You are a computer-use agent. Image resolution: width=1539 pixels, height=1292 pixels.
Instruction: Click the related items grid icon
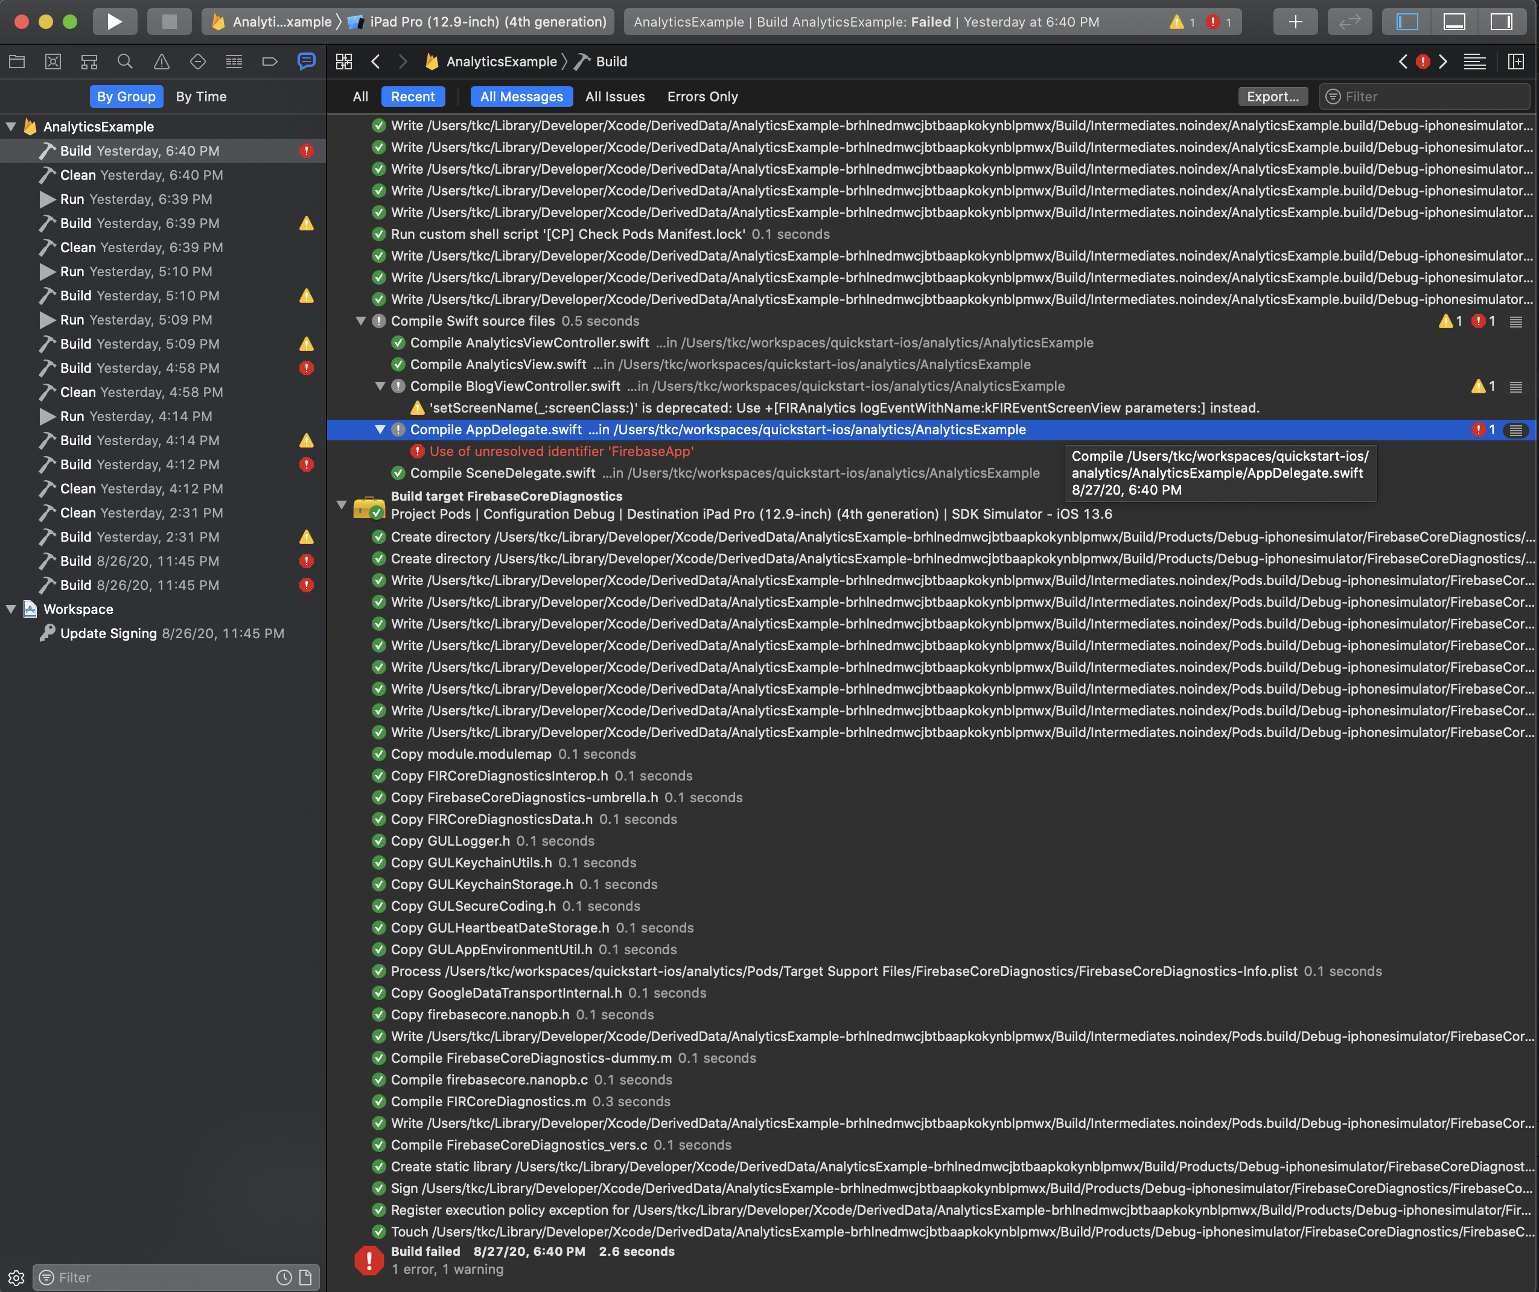344,62
